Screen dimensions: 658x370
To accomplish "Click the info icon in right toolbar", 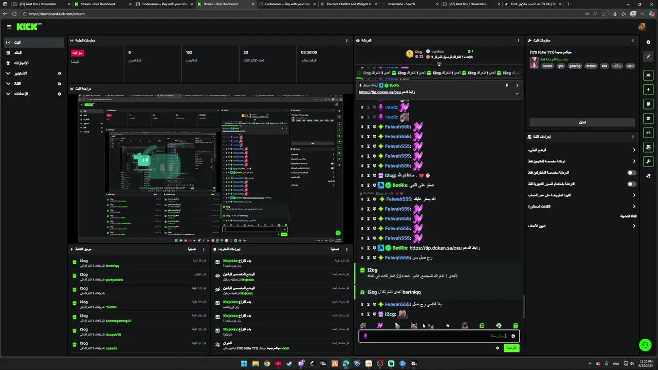I will point(648,42).
